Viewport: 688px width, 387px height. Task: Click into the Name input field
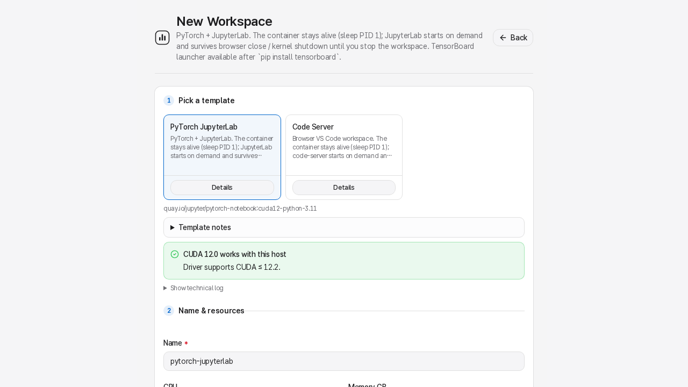point(344,361)
